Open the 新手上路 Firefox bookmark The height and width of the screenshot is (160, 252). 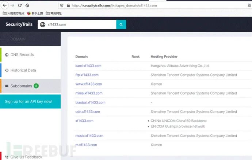pyautogui.click(x=35, y=13)
